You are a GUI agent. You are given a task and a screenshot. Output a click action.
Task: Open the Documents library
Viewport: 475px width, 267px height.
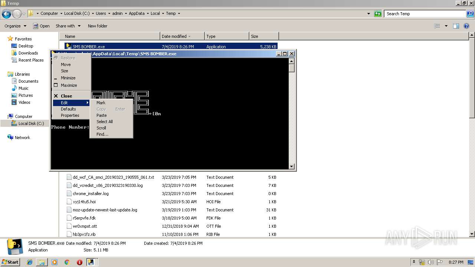click(28, 81)
